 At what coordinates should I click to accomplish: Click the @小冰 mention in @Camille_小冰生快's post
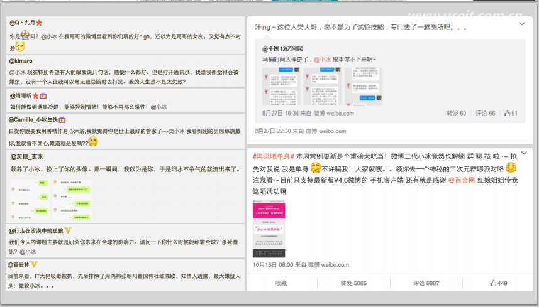point(176,131)
